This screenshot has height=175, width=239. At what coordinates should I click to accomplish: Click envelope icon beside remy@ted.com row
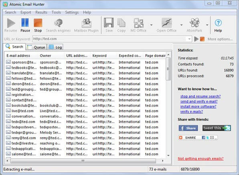(x=8, y=138)
